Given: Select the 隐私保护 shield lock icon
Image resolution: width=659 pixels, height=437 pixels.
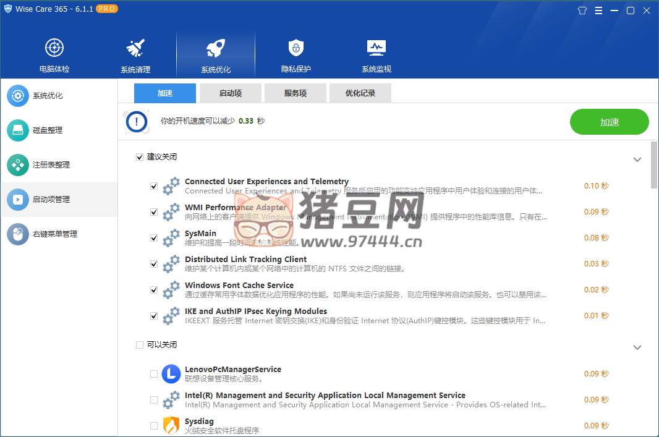Looking at the screenshot, I should [x=296, y=48].
